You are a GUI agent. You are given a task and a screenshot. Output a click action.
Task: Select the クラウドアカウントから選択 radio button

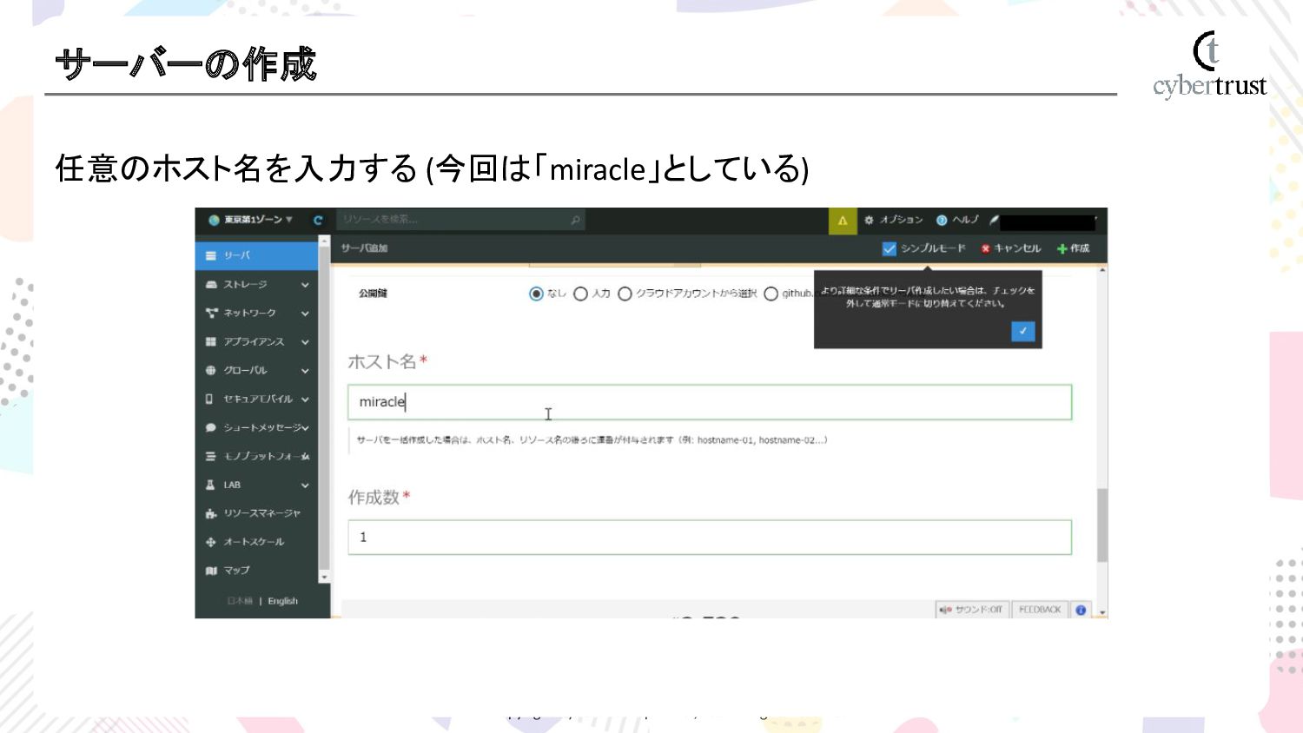pos(625,294)
